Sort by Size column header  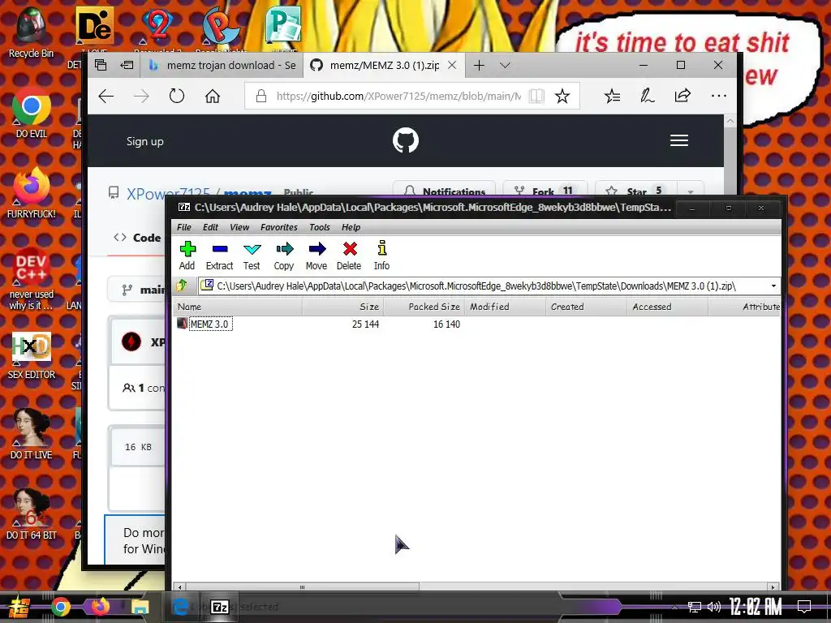[343, 307]
